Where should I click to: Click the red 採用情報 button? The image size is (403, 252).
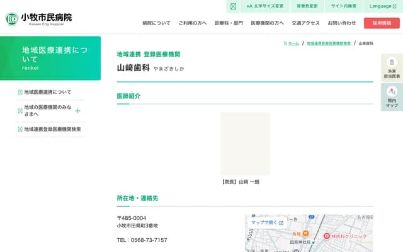[382, 23]
